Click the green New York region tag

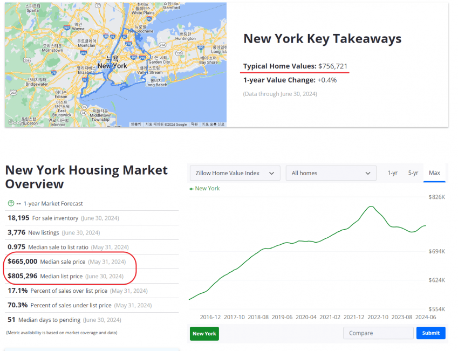point(204,333)
